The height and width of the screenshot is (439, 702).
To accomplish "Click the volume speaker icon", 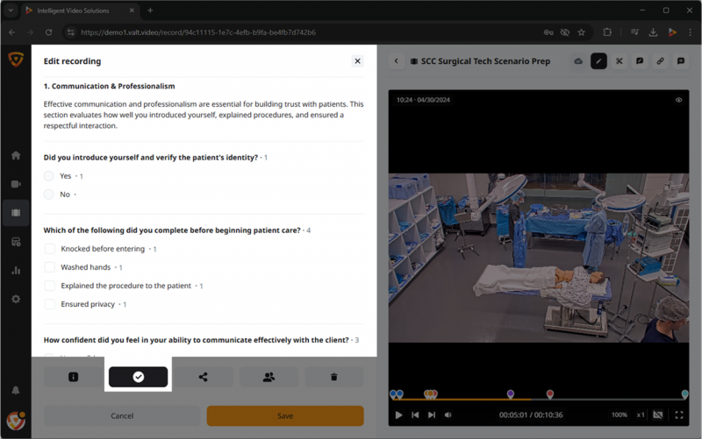I will (x=448, y=414).
